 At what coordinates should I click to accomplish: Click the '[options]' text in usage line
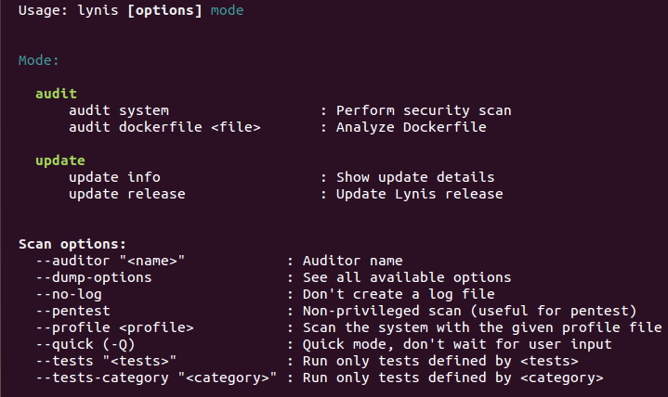(x=160, y=10)
